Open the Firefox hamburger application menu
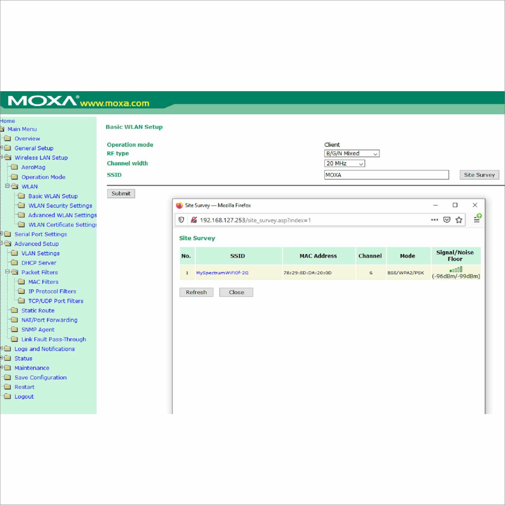 click(477, 220)
